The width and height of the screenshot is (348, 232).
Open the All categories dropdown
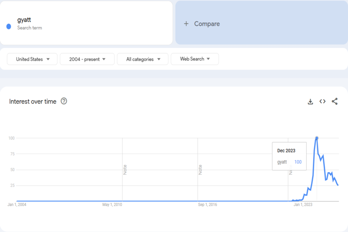click(143, 59)
